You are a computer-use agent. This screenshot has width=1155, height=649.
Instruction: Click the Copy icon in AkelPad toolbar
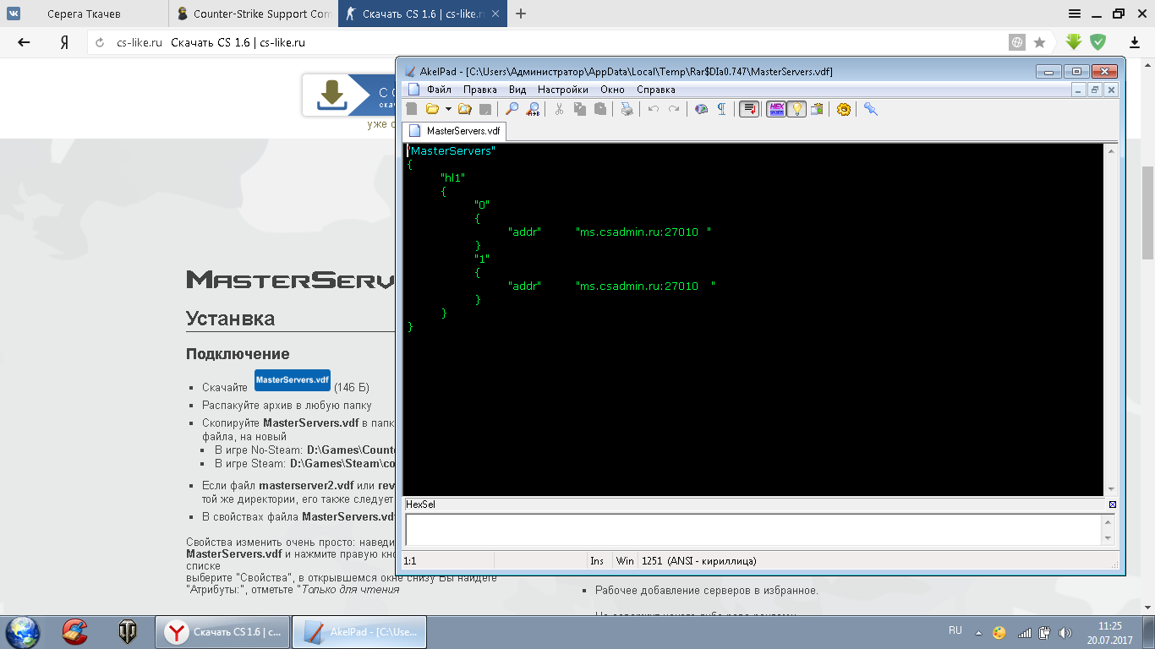point(580,109)
